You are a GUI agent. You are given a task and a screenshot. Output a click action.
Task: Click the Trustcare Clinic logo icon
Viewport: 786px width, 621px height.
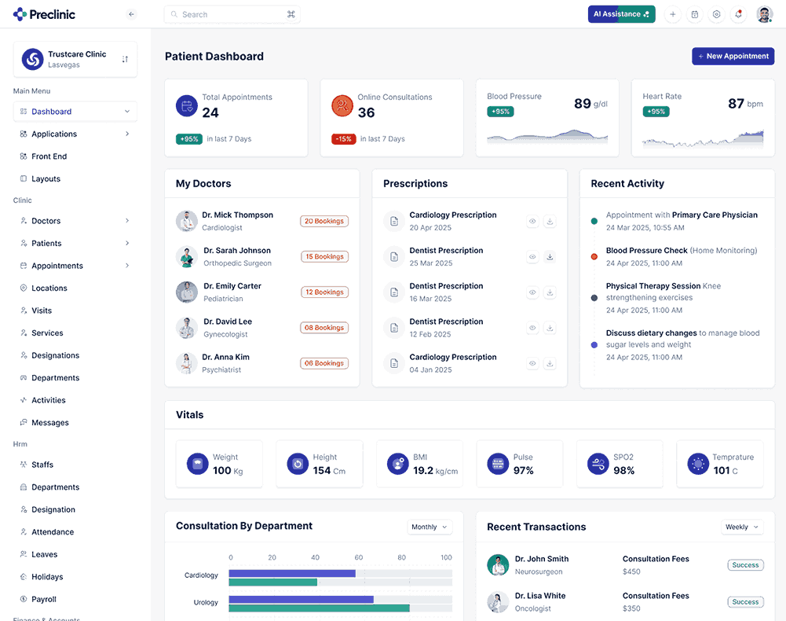coord(32,59)
